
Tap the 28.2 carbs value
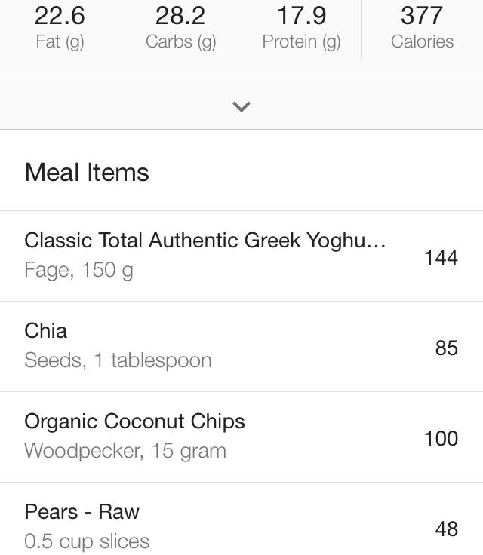180,15
